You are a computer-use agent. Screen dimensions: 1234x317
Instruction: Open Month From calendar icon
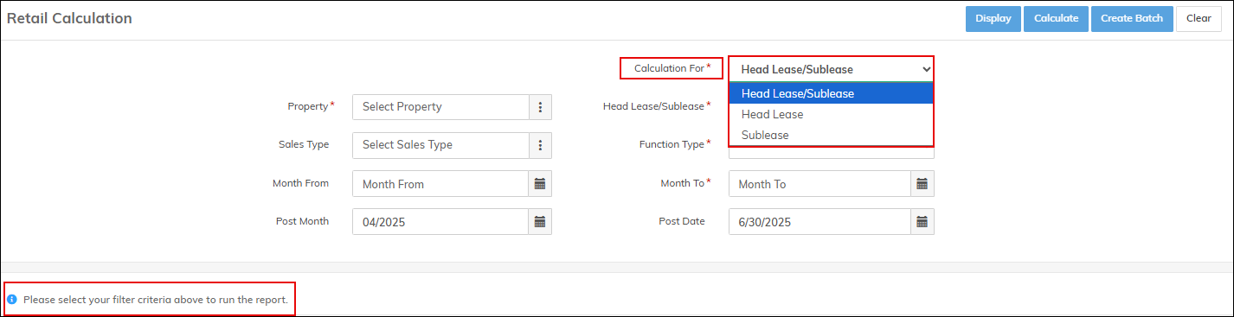pos(540,184)
